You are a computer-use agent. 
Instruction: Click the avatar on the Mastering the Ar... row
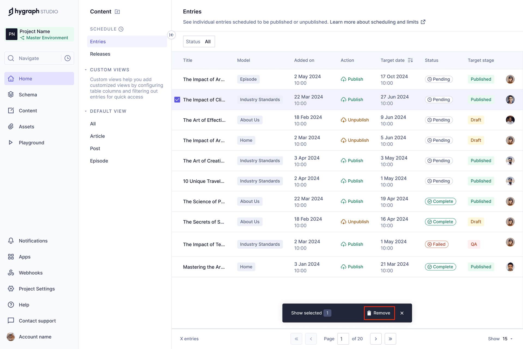(510, 267)
